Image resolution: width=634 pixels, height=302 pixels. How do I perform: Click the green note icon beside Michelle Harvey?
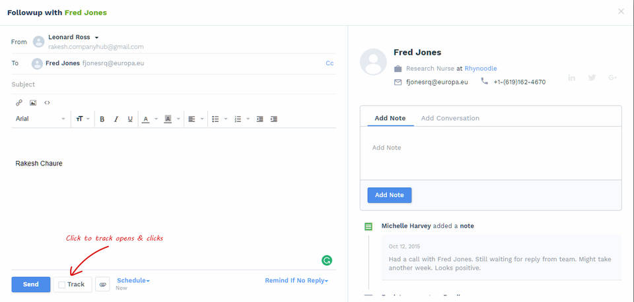pos(369,227)
